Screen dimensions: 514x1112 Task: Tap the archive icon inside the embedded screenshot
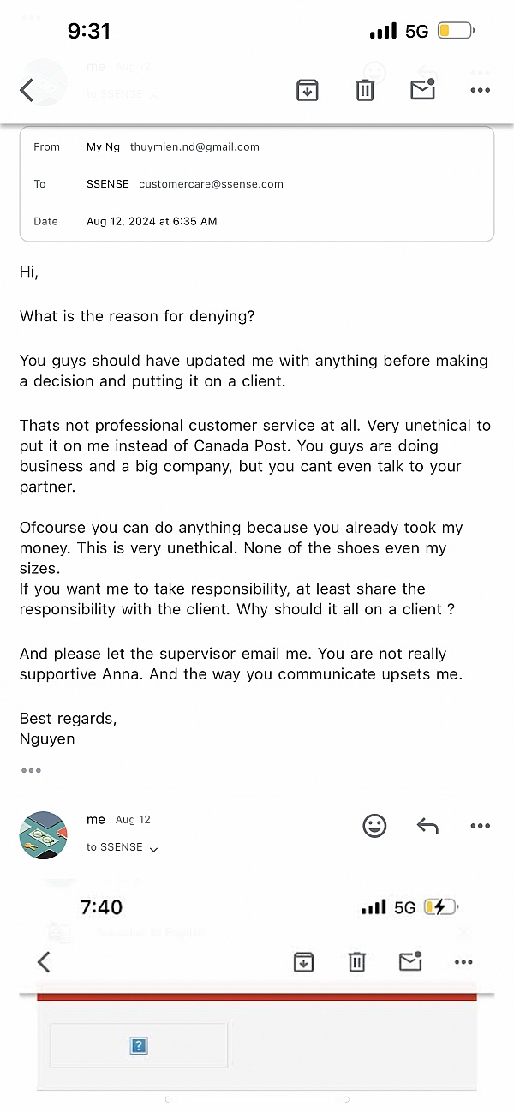(x=302, y=962)
